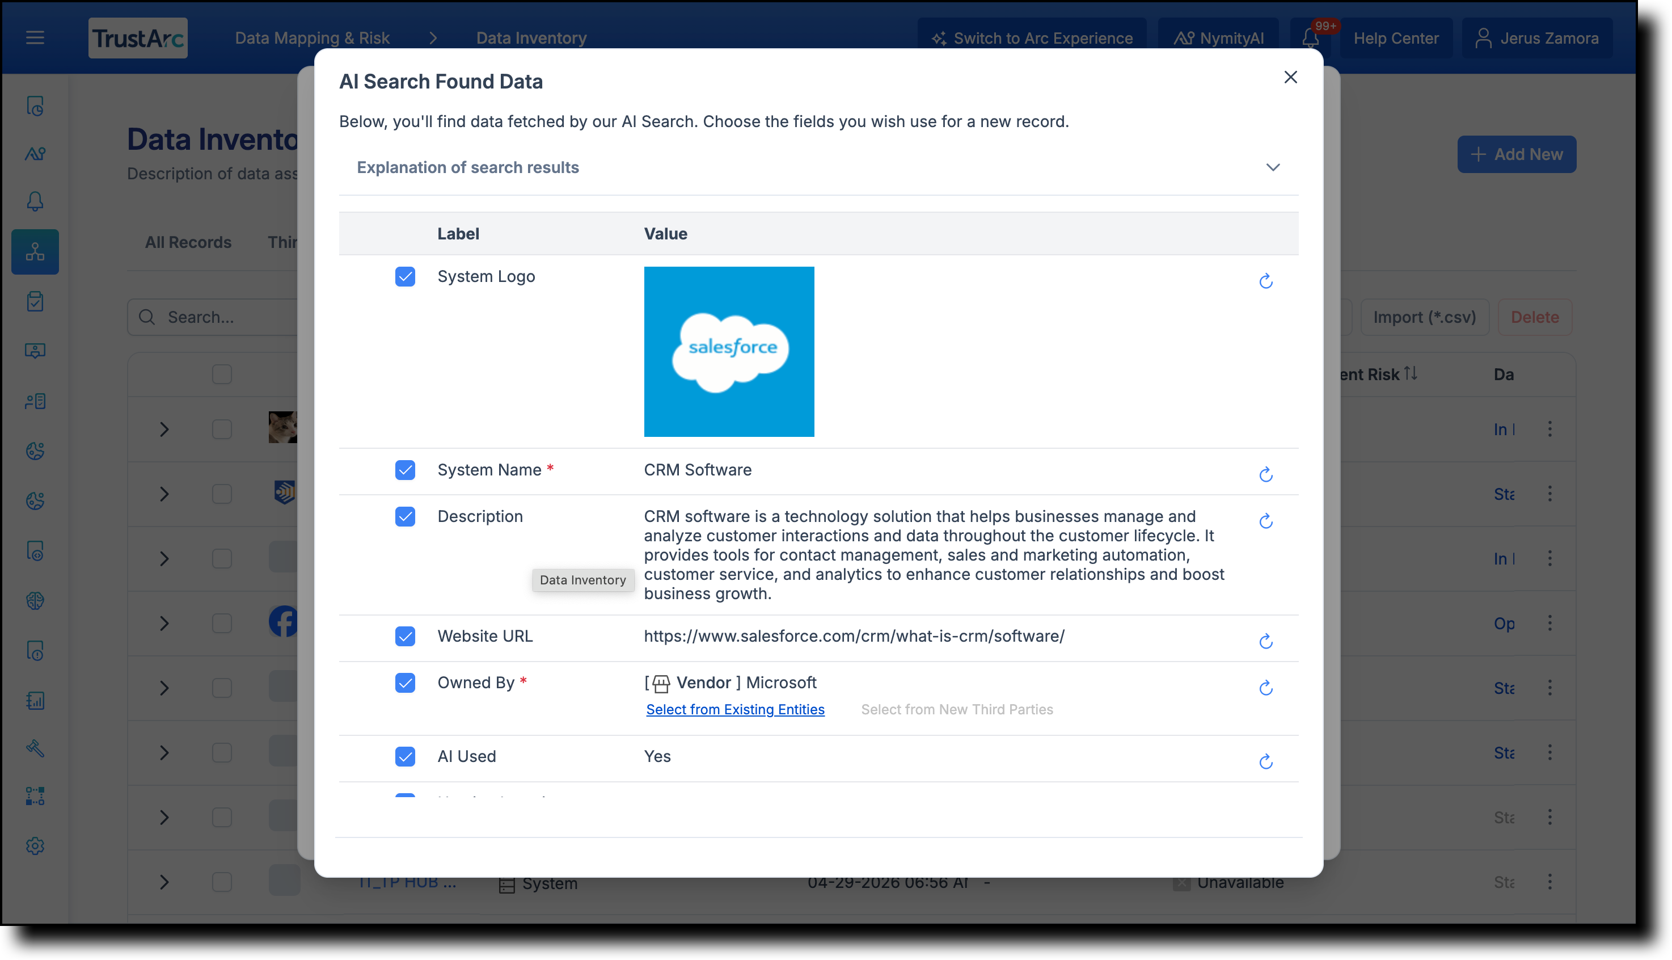Viewport: 1672px width, 960px height.
Task: Click the Vendor Microsoft owner value
Action: [730, 683]
